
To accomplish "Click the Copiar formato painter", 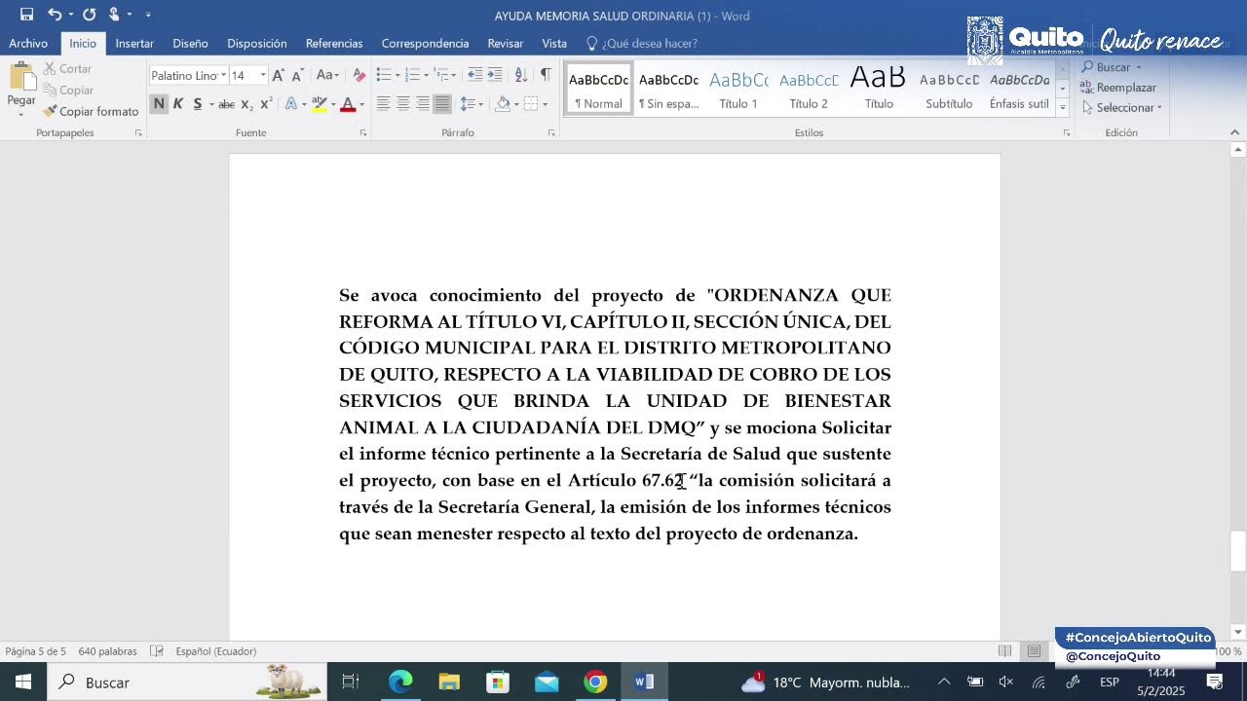I will tap(91, 111).
